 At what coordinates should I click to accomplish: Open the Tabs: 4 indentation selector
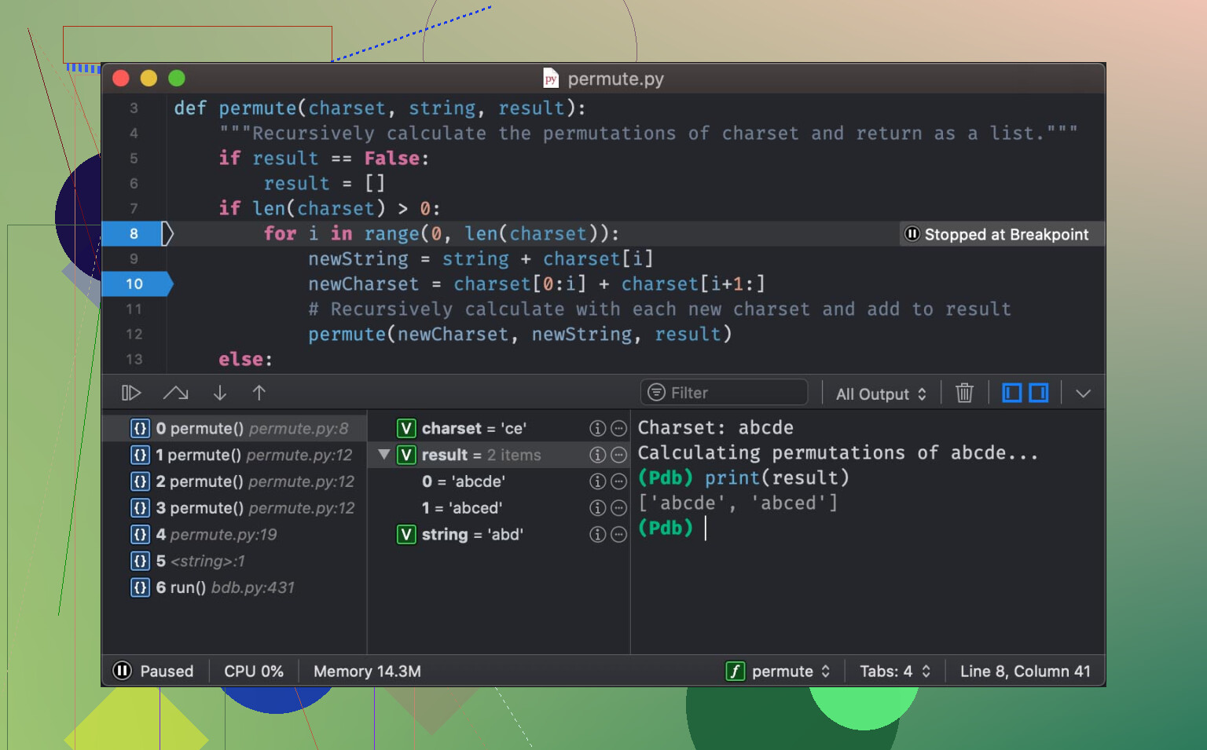click(x=894, y=671)
